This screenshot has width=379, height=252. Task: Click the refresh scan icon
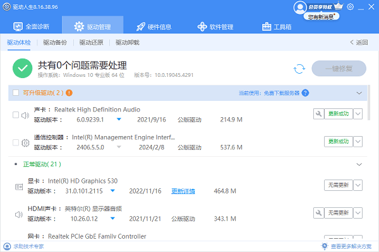coord(299,69)
